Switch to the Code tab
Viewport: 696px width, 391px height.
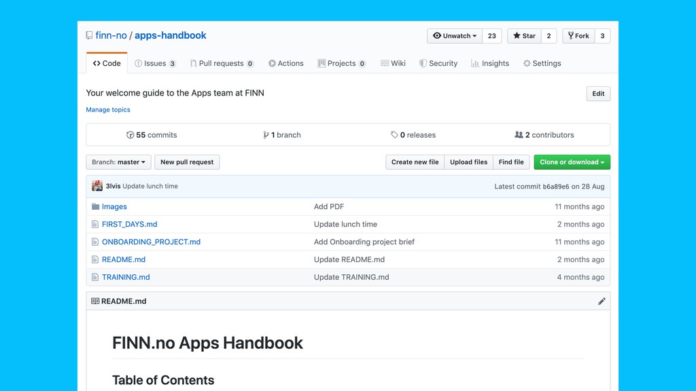pyautogui.click(x=107, y=63)
